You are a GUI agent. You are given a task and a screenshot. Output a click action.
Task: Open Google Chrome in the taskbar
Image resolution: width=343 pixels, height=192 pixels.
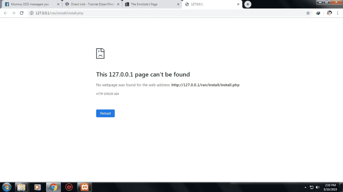tap(53, 187)
